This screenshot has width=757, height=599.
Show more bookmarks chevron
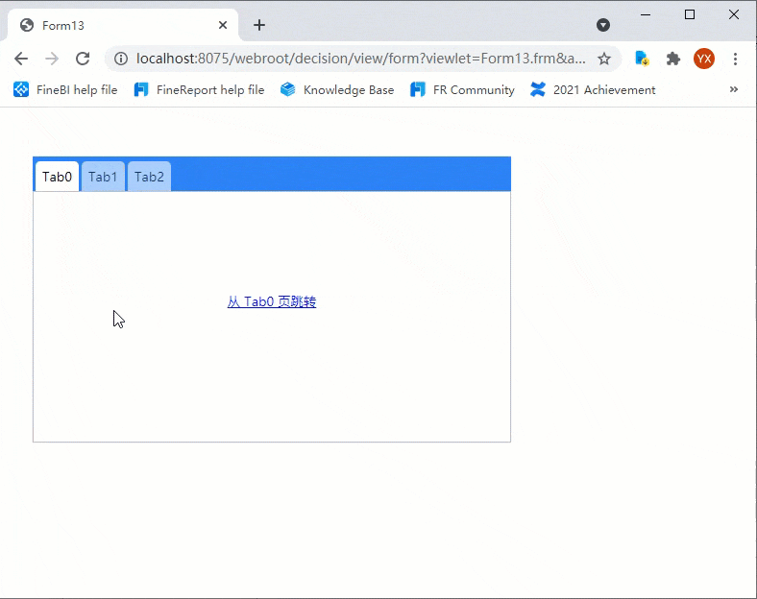734,89
